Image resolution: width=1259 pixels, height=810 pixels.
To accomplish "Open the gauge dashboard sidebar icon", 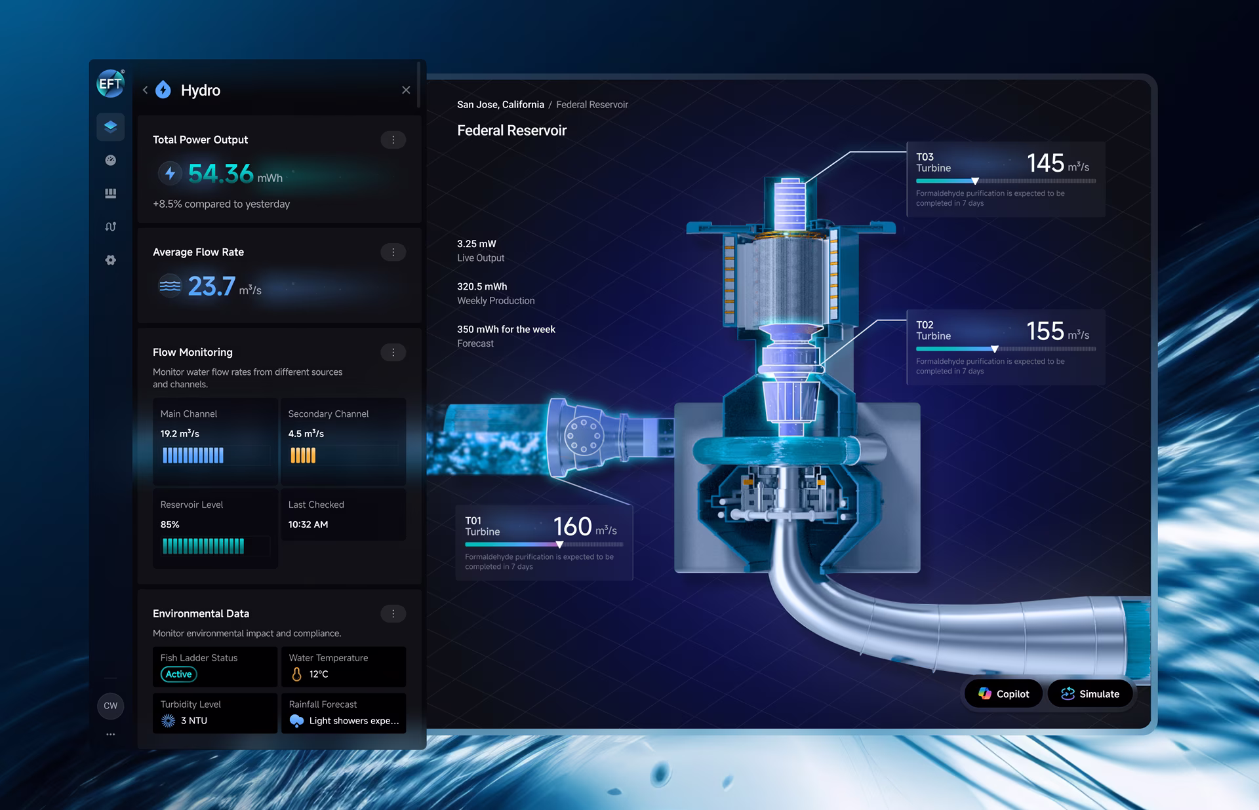I will [110, 160].
